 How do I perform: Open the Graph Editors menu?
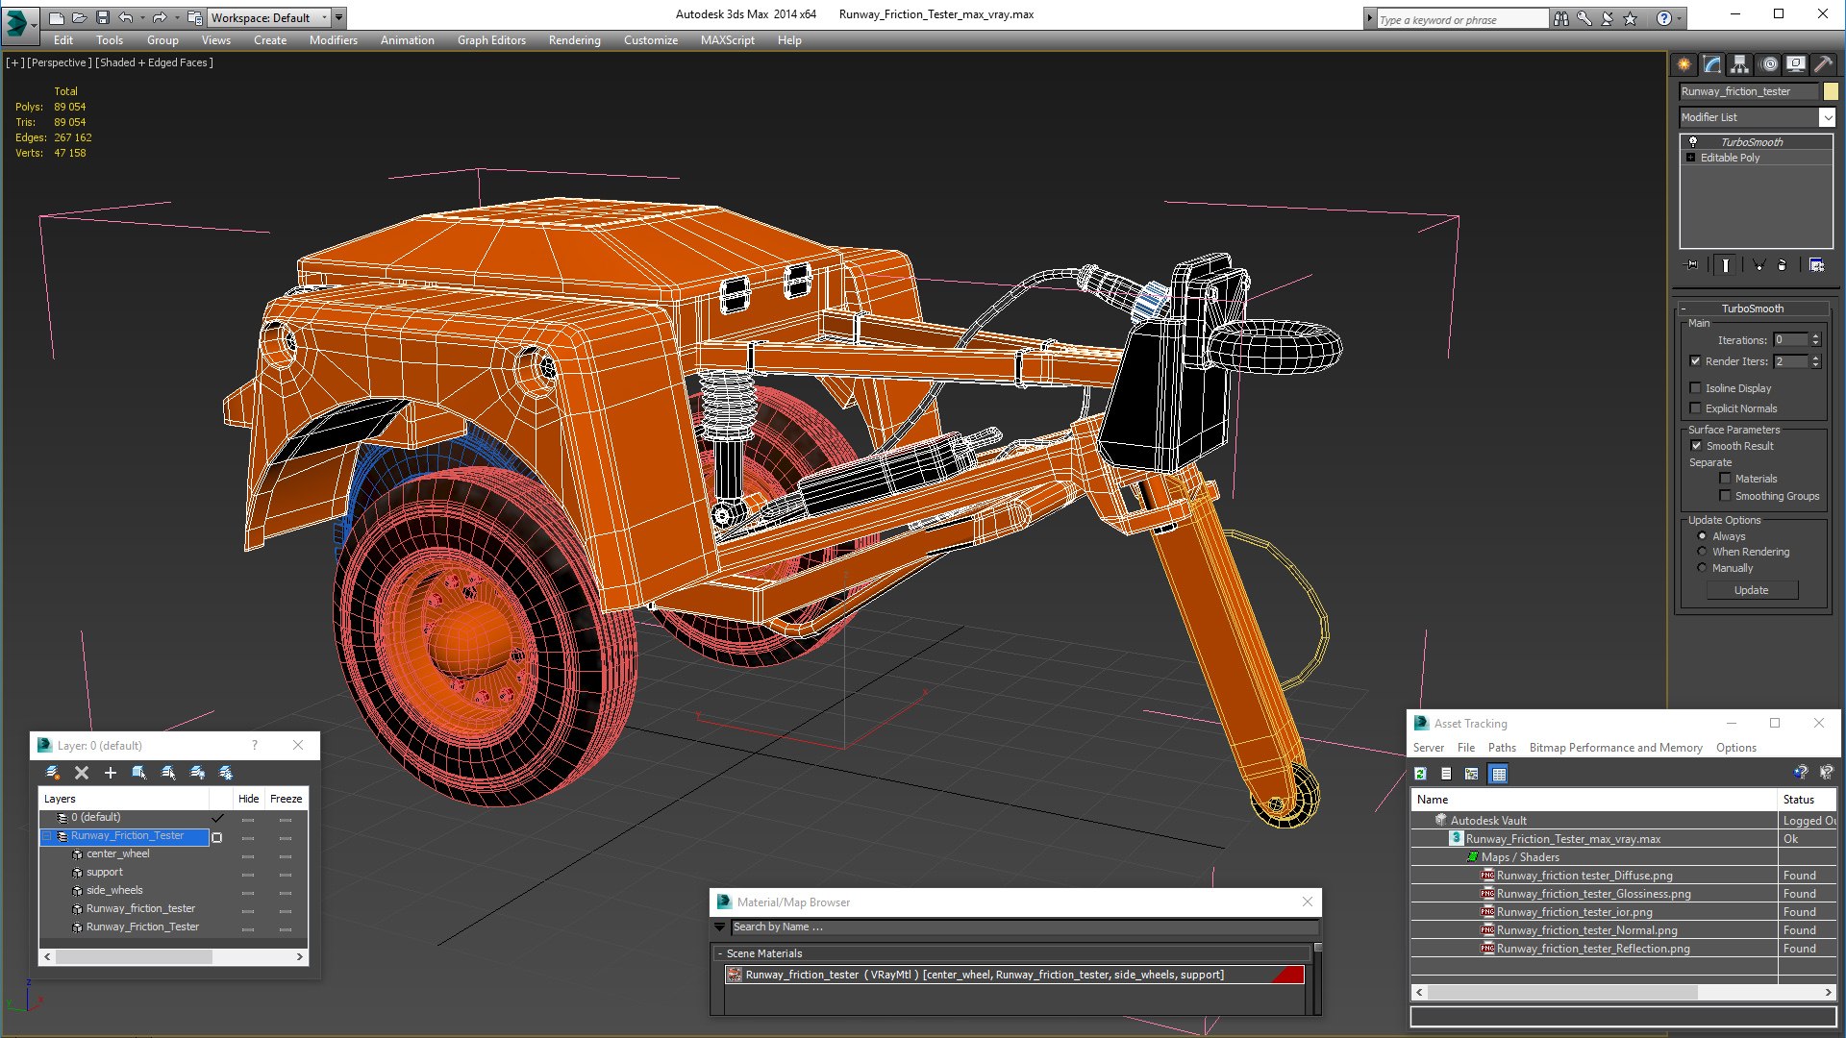pos(491,40)
